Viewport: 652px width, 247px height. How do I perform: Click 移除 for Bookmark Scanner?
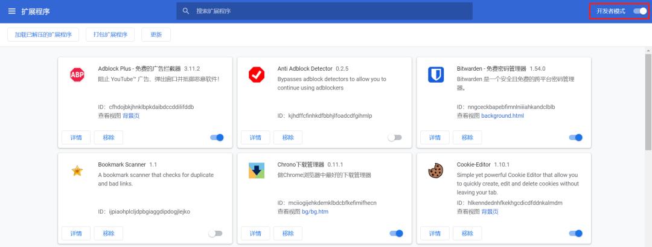click(109, 234)
